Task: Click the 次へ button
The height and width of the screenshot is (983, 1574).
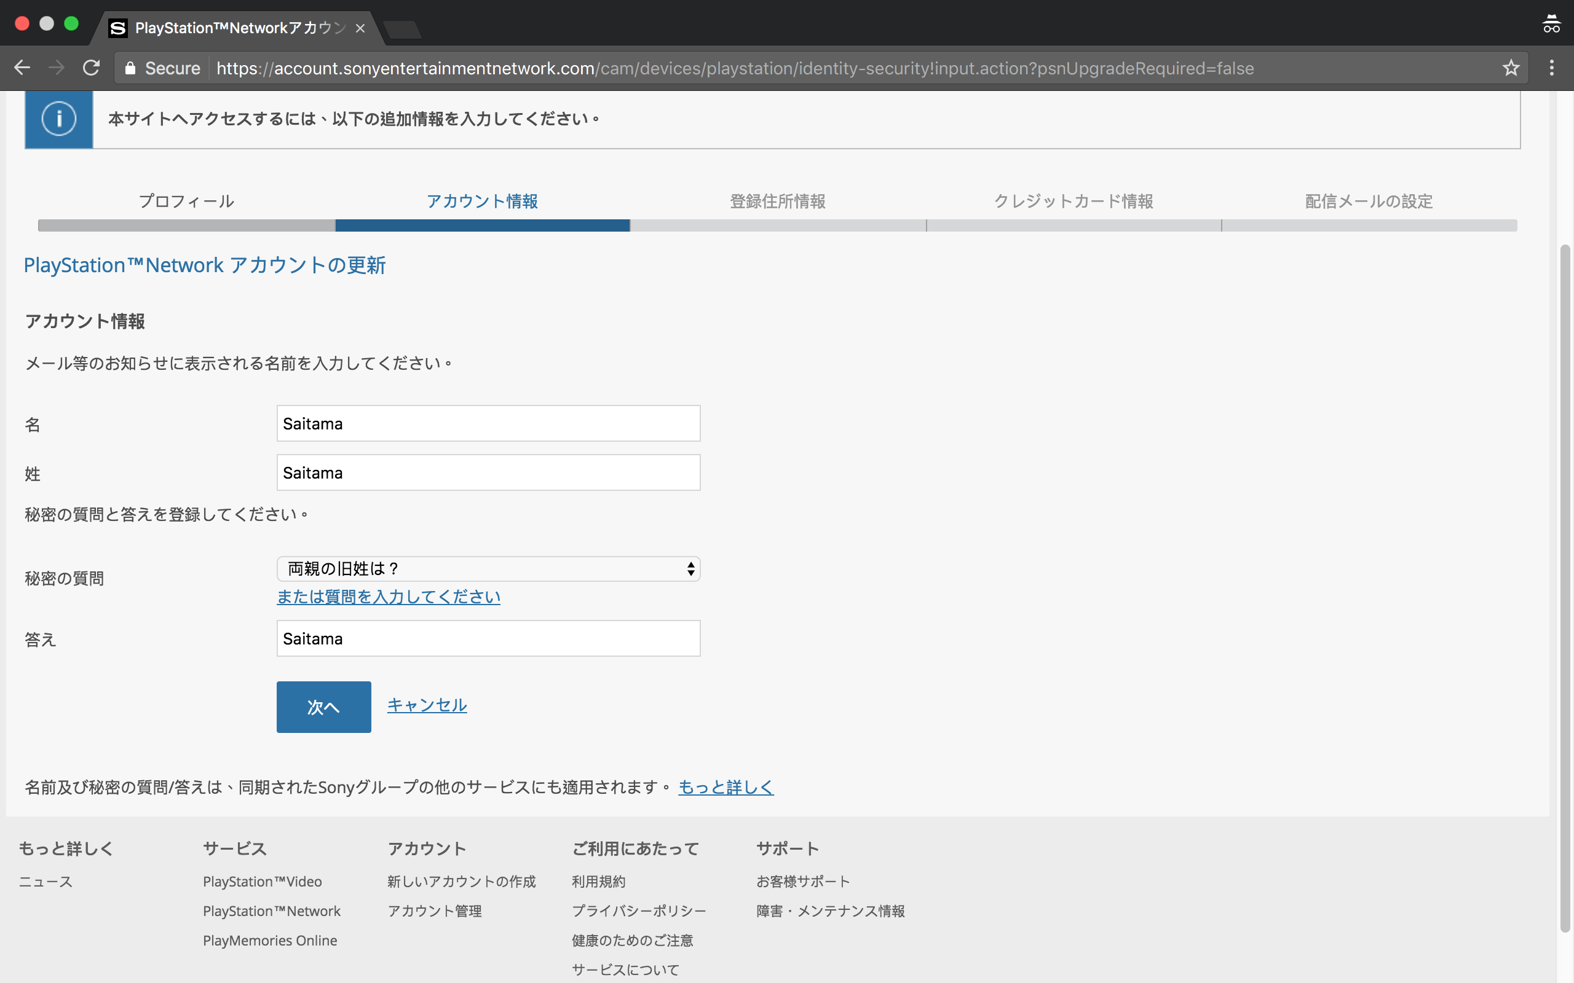Action: 324,707
